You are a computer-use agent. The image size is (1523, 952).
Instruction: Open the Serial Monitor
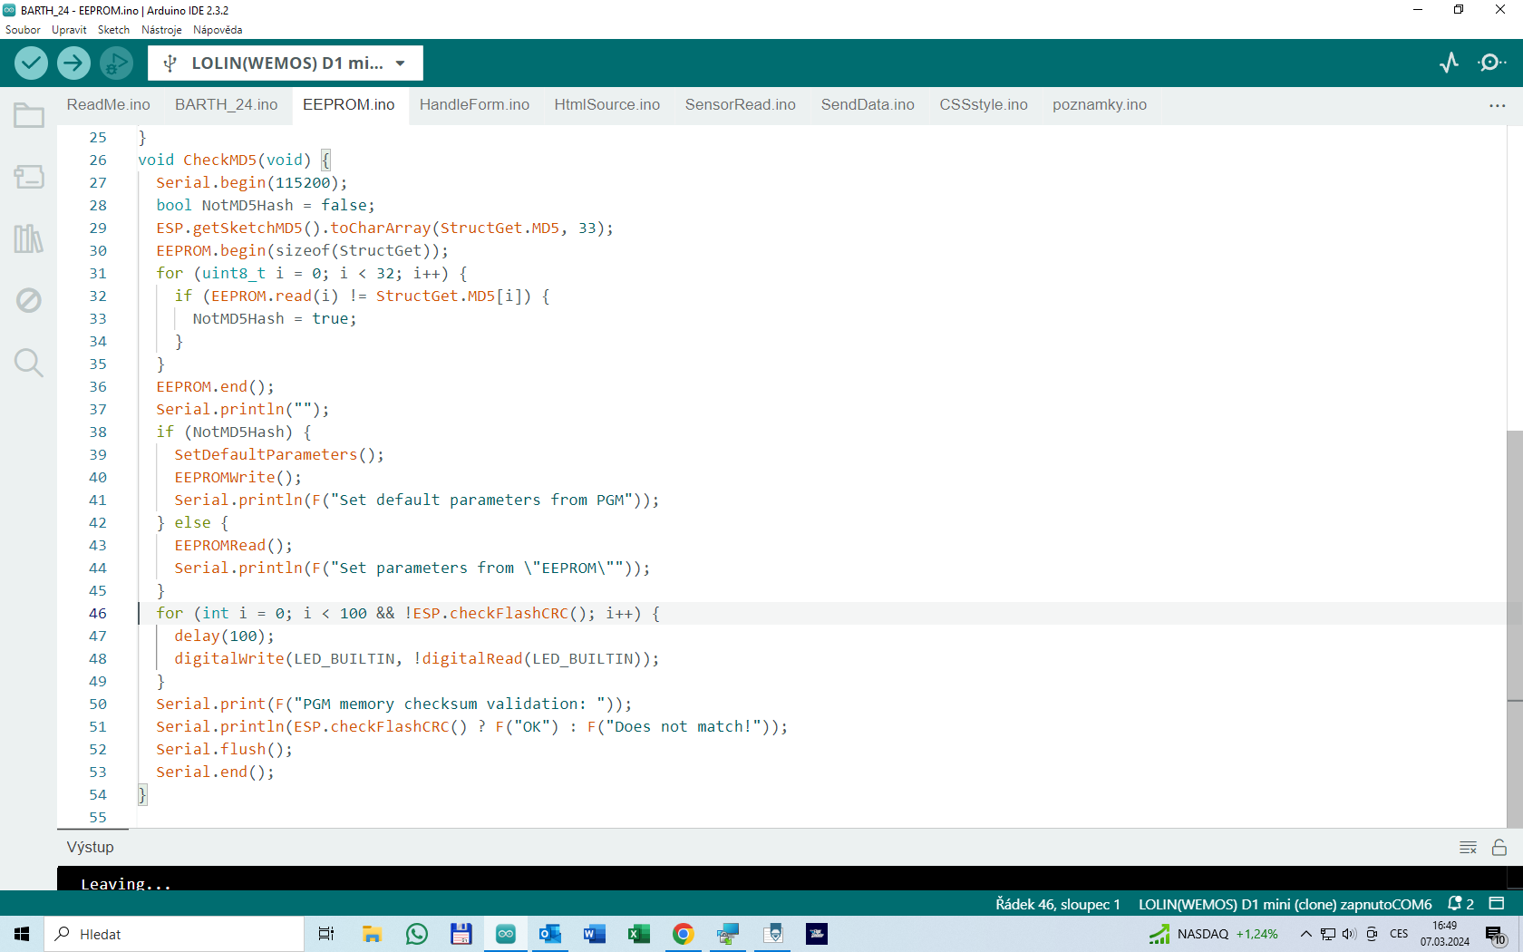coord(1491,63)
